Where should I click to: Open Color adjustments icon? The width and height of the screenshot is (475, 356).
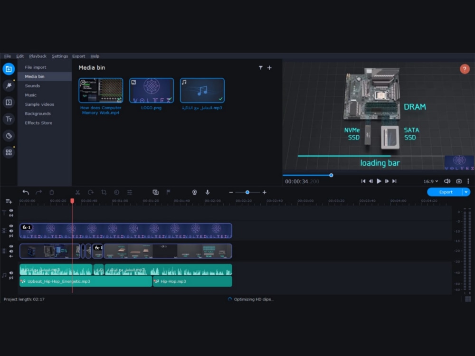[x=117, y=192]
